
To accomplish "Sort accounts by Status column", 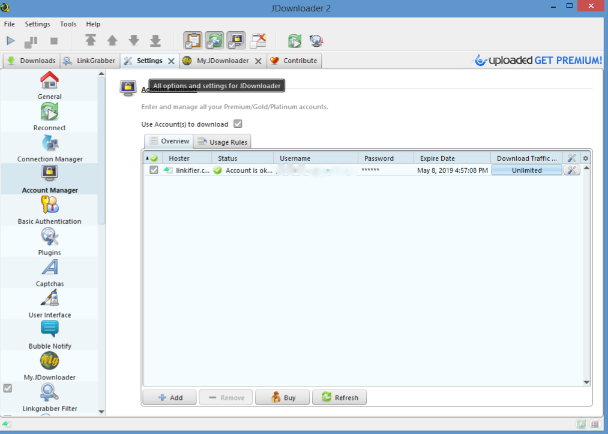I will click(242, 158).
